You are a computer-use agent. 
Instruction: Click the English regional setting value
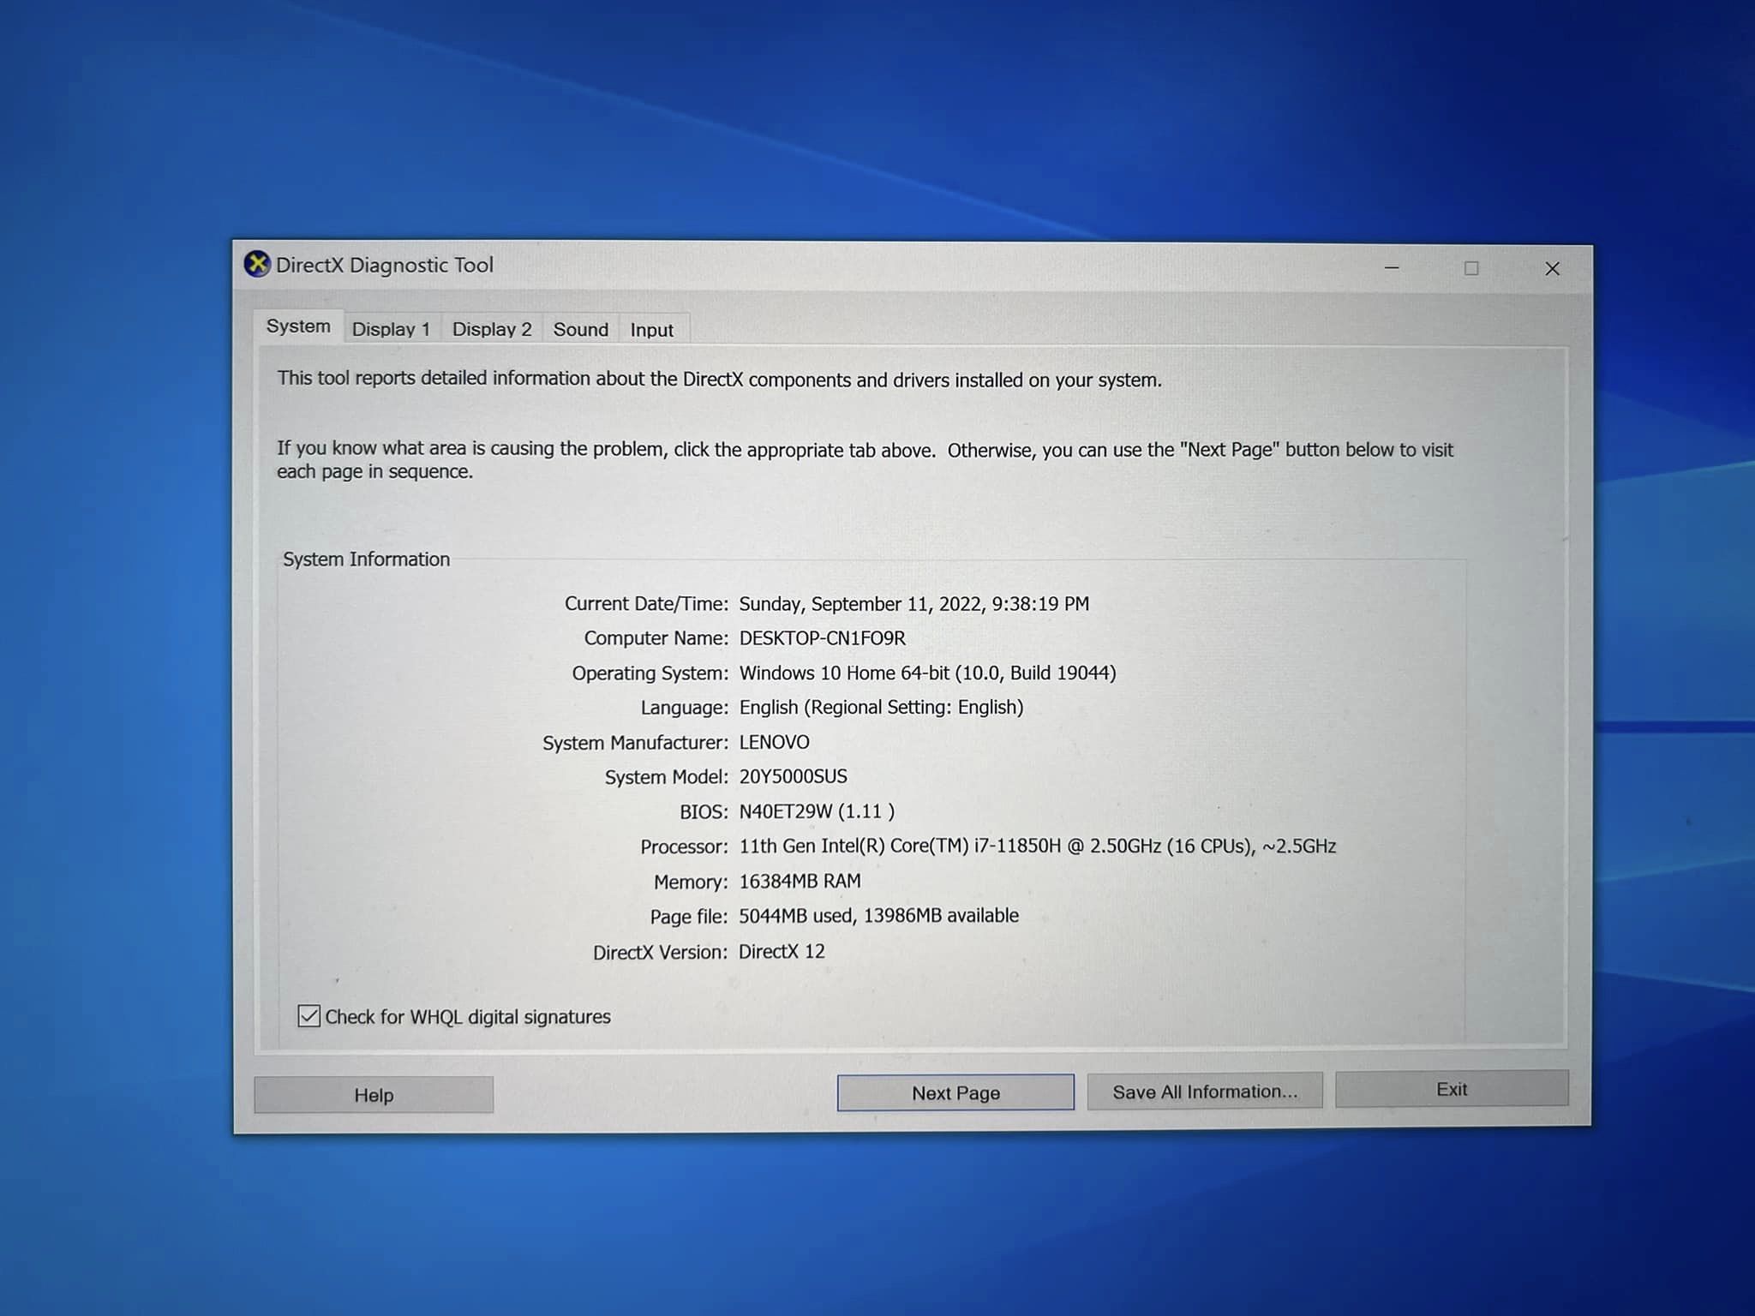(x=882, y=708)
